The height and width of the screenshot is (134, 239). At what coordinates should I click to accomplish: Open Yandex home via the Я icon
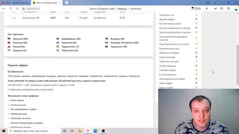point(10,9)
